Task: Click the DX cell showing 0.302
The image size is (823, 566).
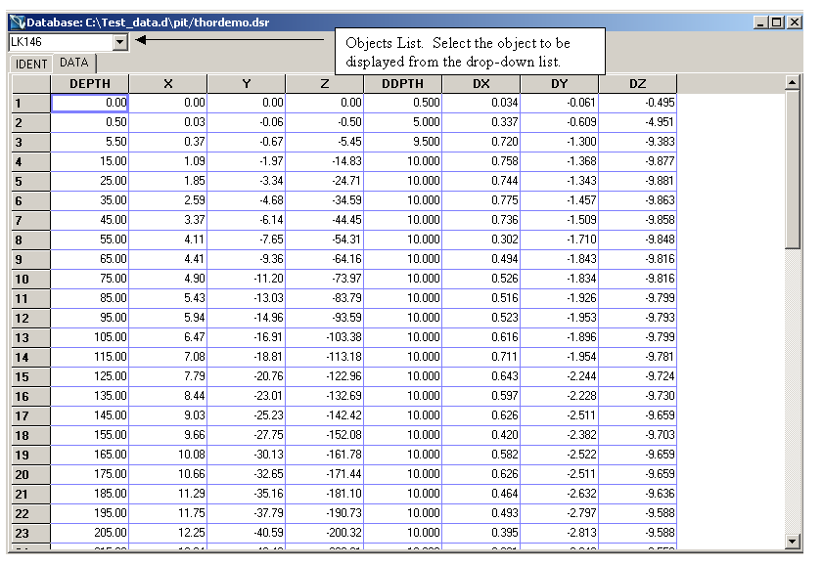Action: 481,239
